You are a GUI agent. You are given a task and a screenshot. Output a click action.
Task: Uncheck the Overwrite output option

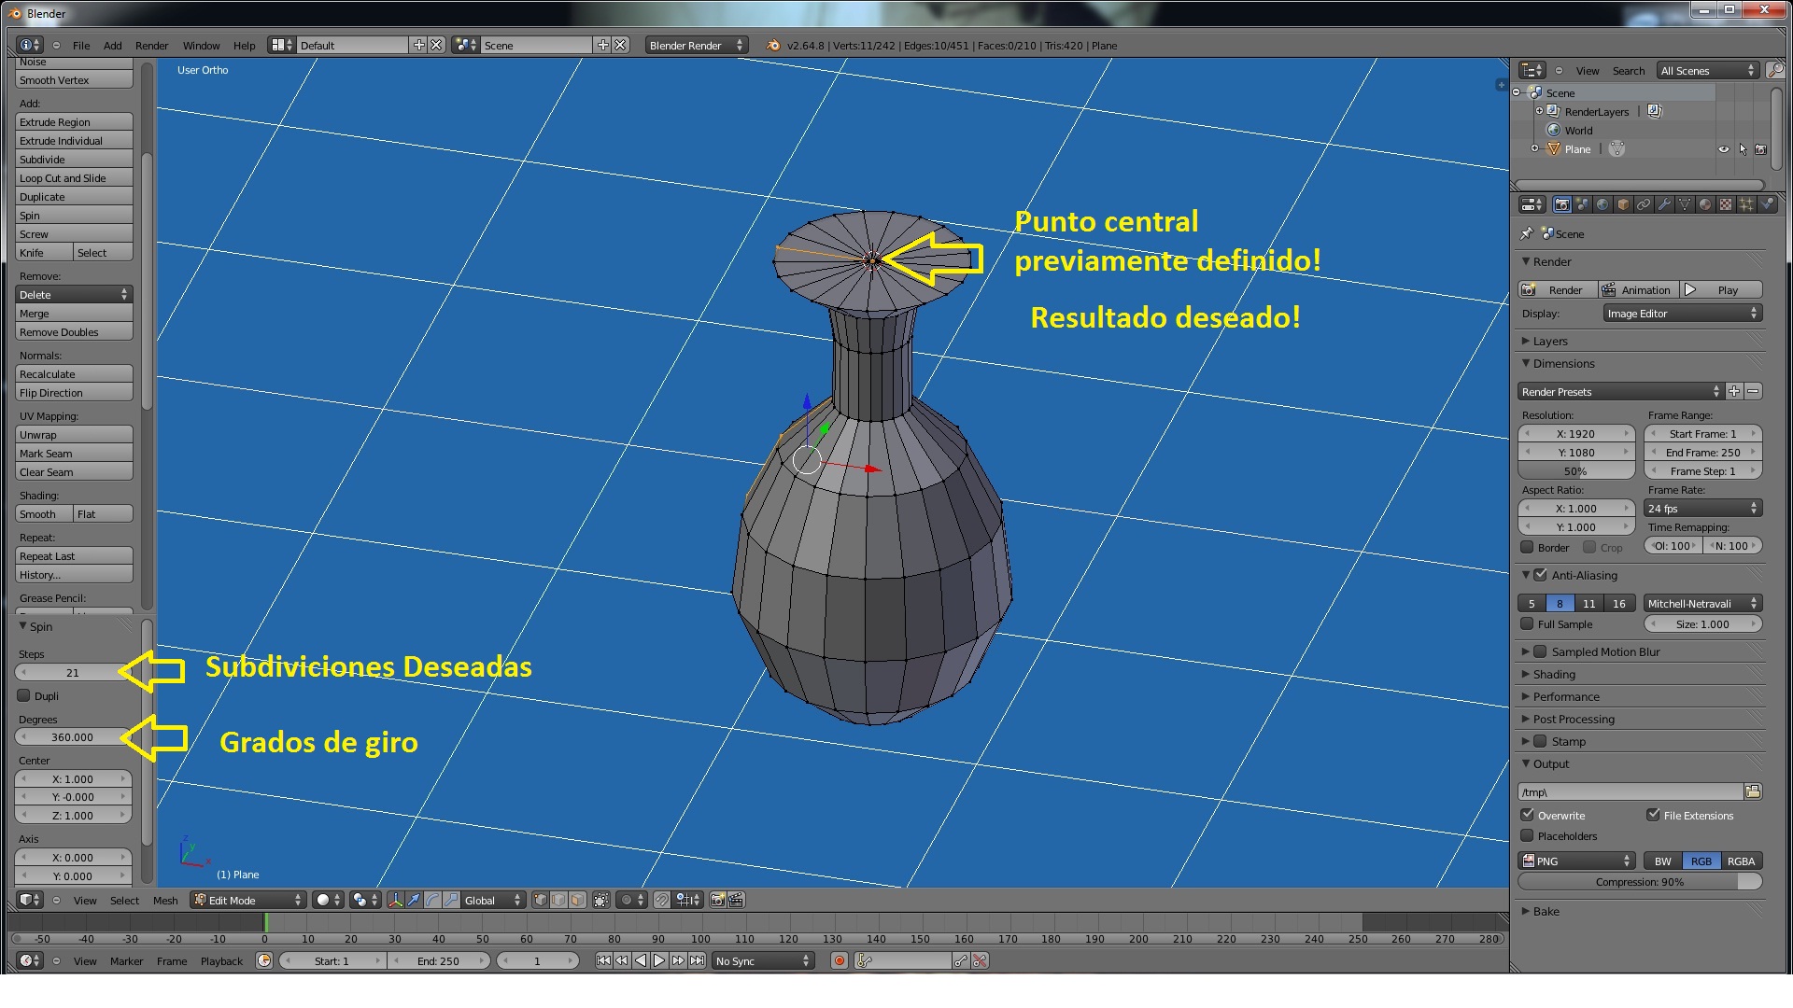(x=1528, y=816)
